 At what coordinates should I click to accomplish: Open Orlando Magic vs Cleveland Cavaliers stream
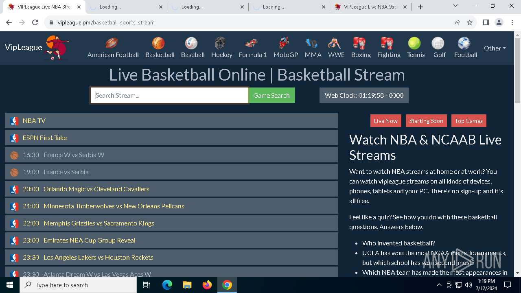click(x=171, y=189)
